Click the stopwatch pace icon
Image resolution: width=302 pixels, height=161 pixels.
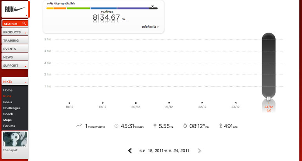(185, 126)
